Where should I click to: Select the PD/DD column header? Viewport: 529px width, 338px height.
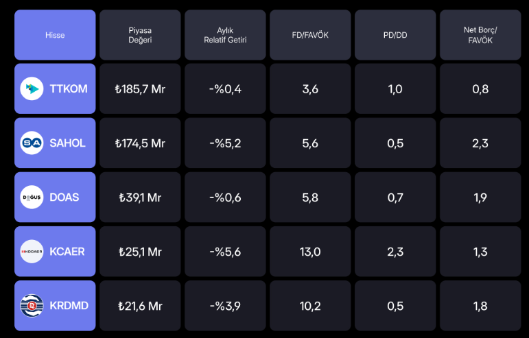coord(395,35)
